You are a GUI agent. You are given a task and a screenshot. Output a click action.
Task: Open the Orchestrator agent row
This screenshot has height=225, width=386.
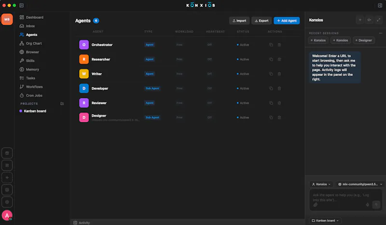coord(188,45)
